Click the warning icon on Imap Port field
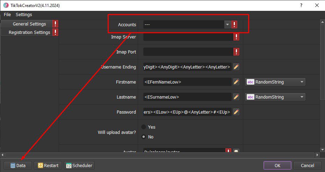Image resolution: width=325 pixels, height=172 pixels. [x=236, y=52]
